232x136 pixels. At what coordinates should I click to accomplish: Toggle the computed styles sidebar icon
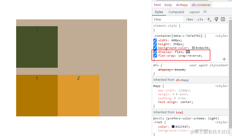point(223,19)
